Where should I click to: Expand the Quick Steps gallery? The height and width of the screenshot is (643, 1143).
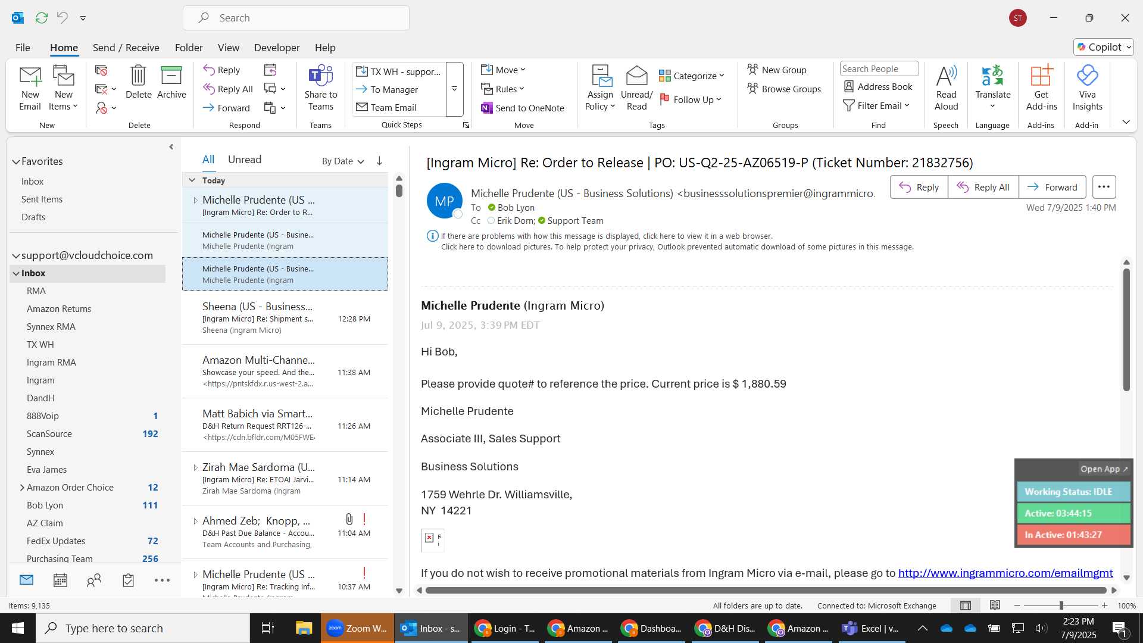(454, 89)
